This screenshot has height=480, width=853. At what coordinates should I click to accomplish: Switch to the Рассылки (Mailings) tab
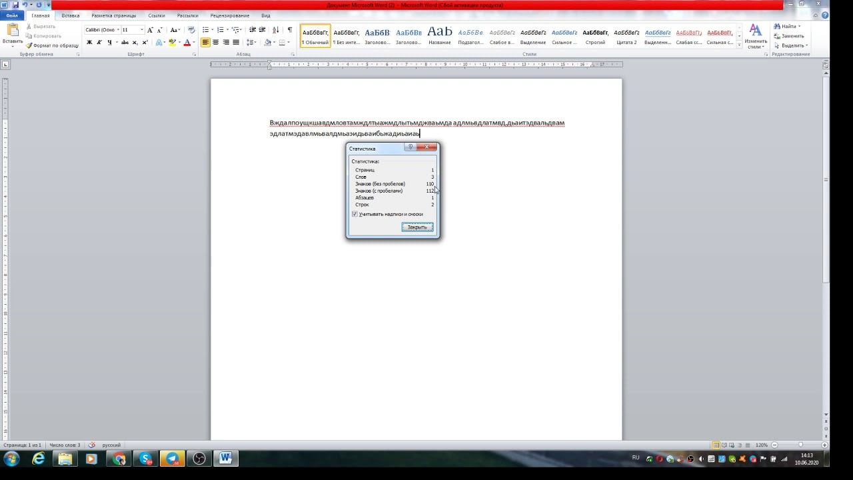tap(188, 15)
